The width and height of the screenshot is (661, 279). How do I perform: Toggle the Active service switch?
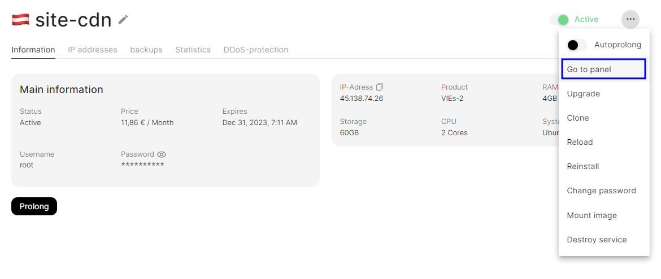[559, 20]
